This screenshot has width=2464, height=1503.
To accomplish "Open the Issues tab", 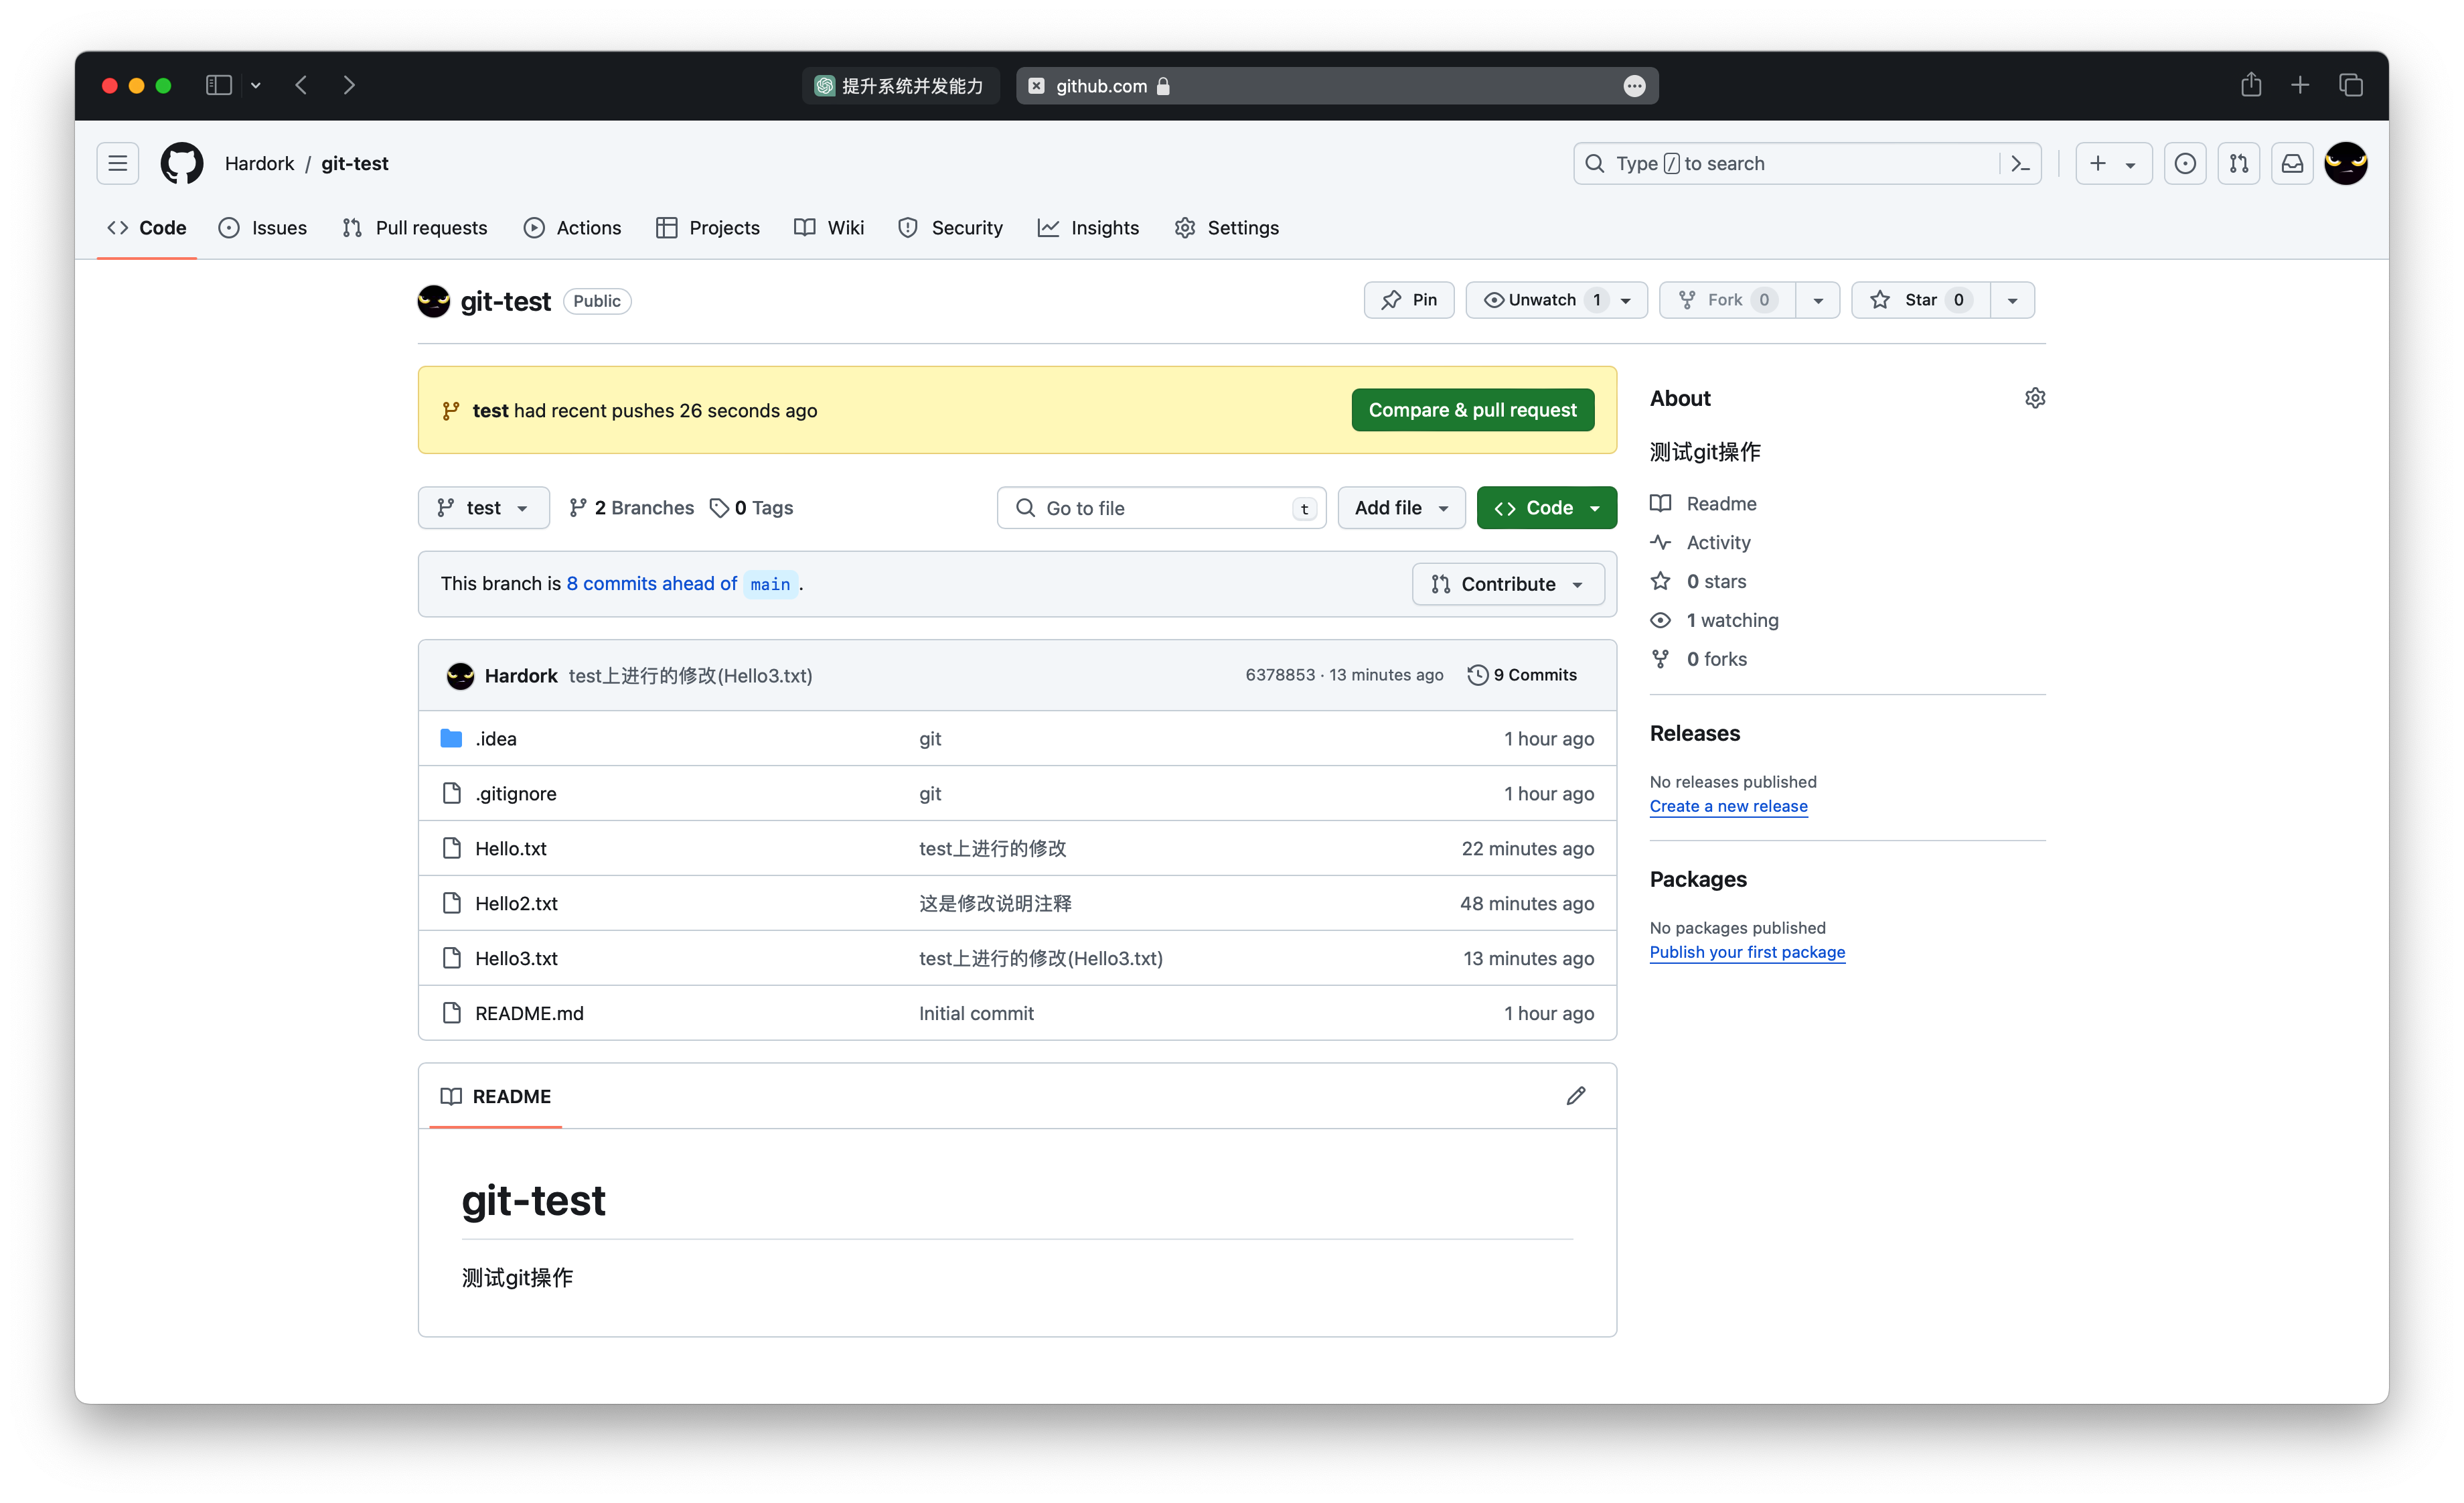I will pos(263,228).
